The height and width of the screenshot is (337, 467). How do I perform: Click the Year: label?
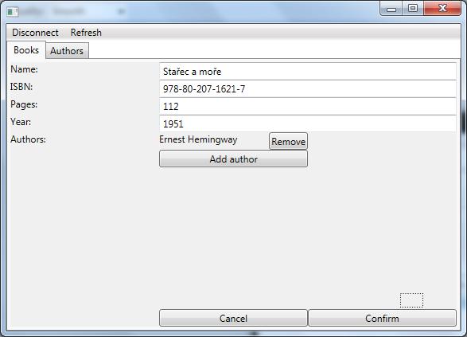click(x=21, y=122)
